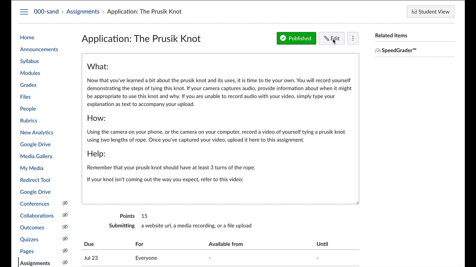Select the New Analytics navigation link
This screenshot has height=267, width=476.
coord(36,132)
